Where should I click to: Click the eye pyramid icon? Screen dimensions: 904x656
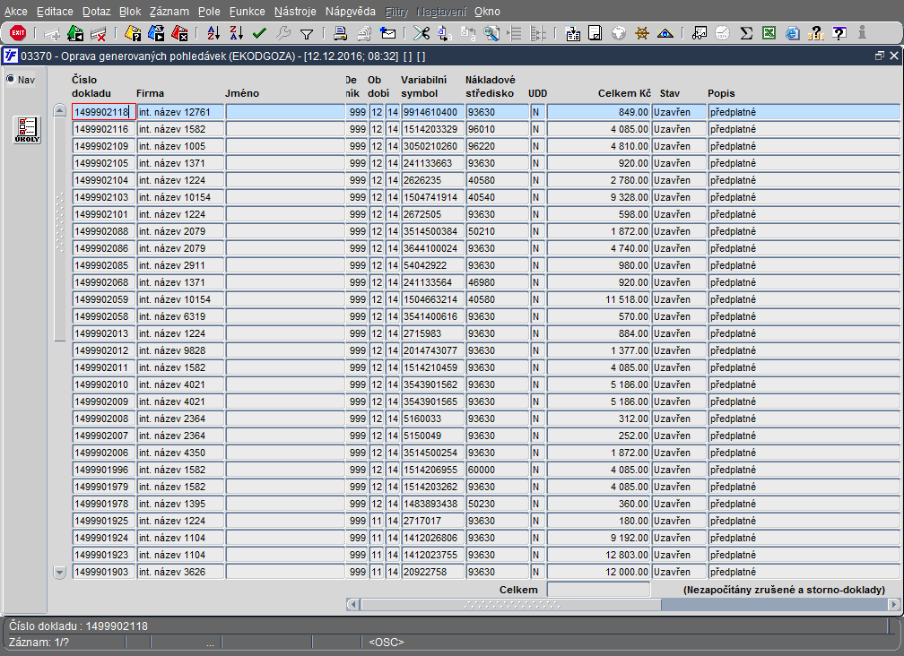tap(665, 33)
